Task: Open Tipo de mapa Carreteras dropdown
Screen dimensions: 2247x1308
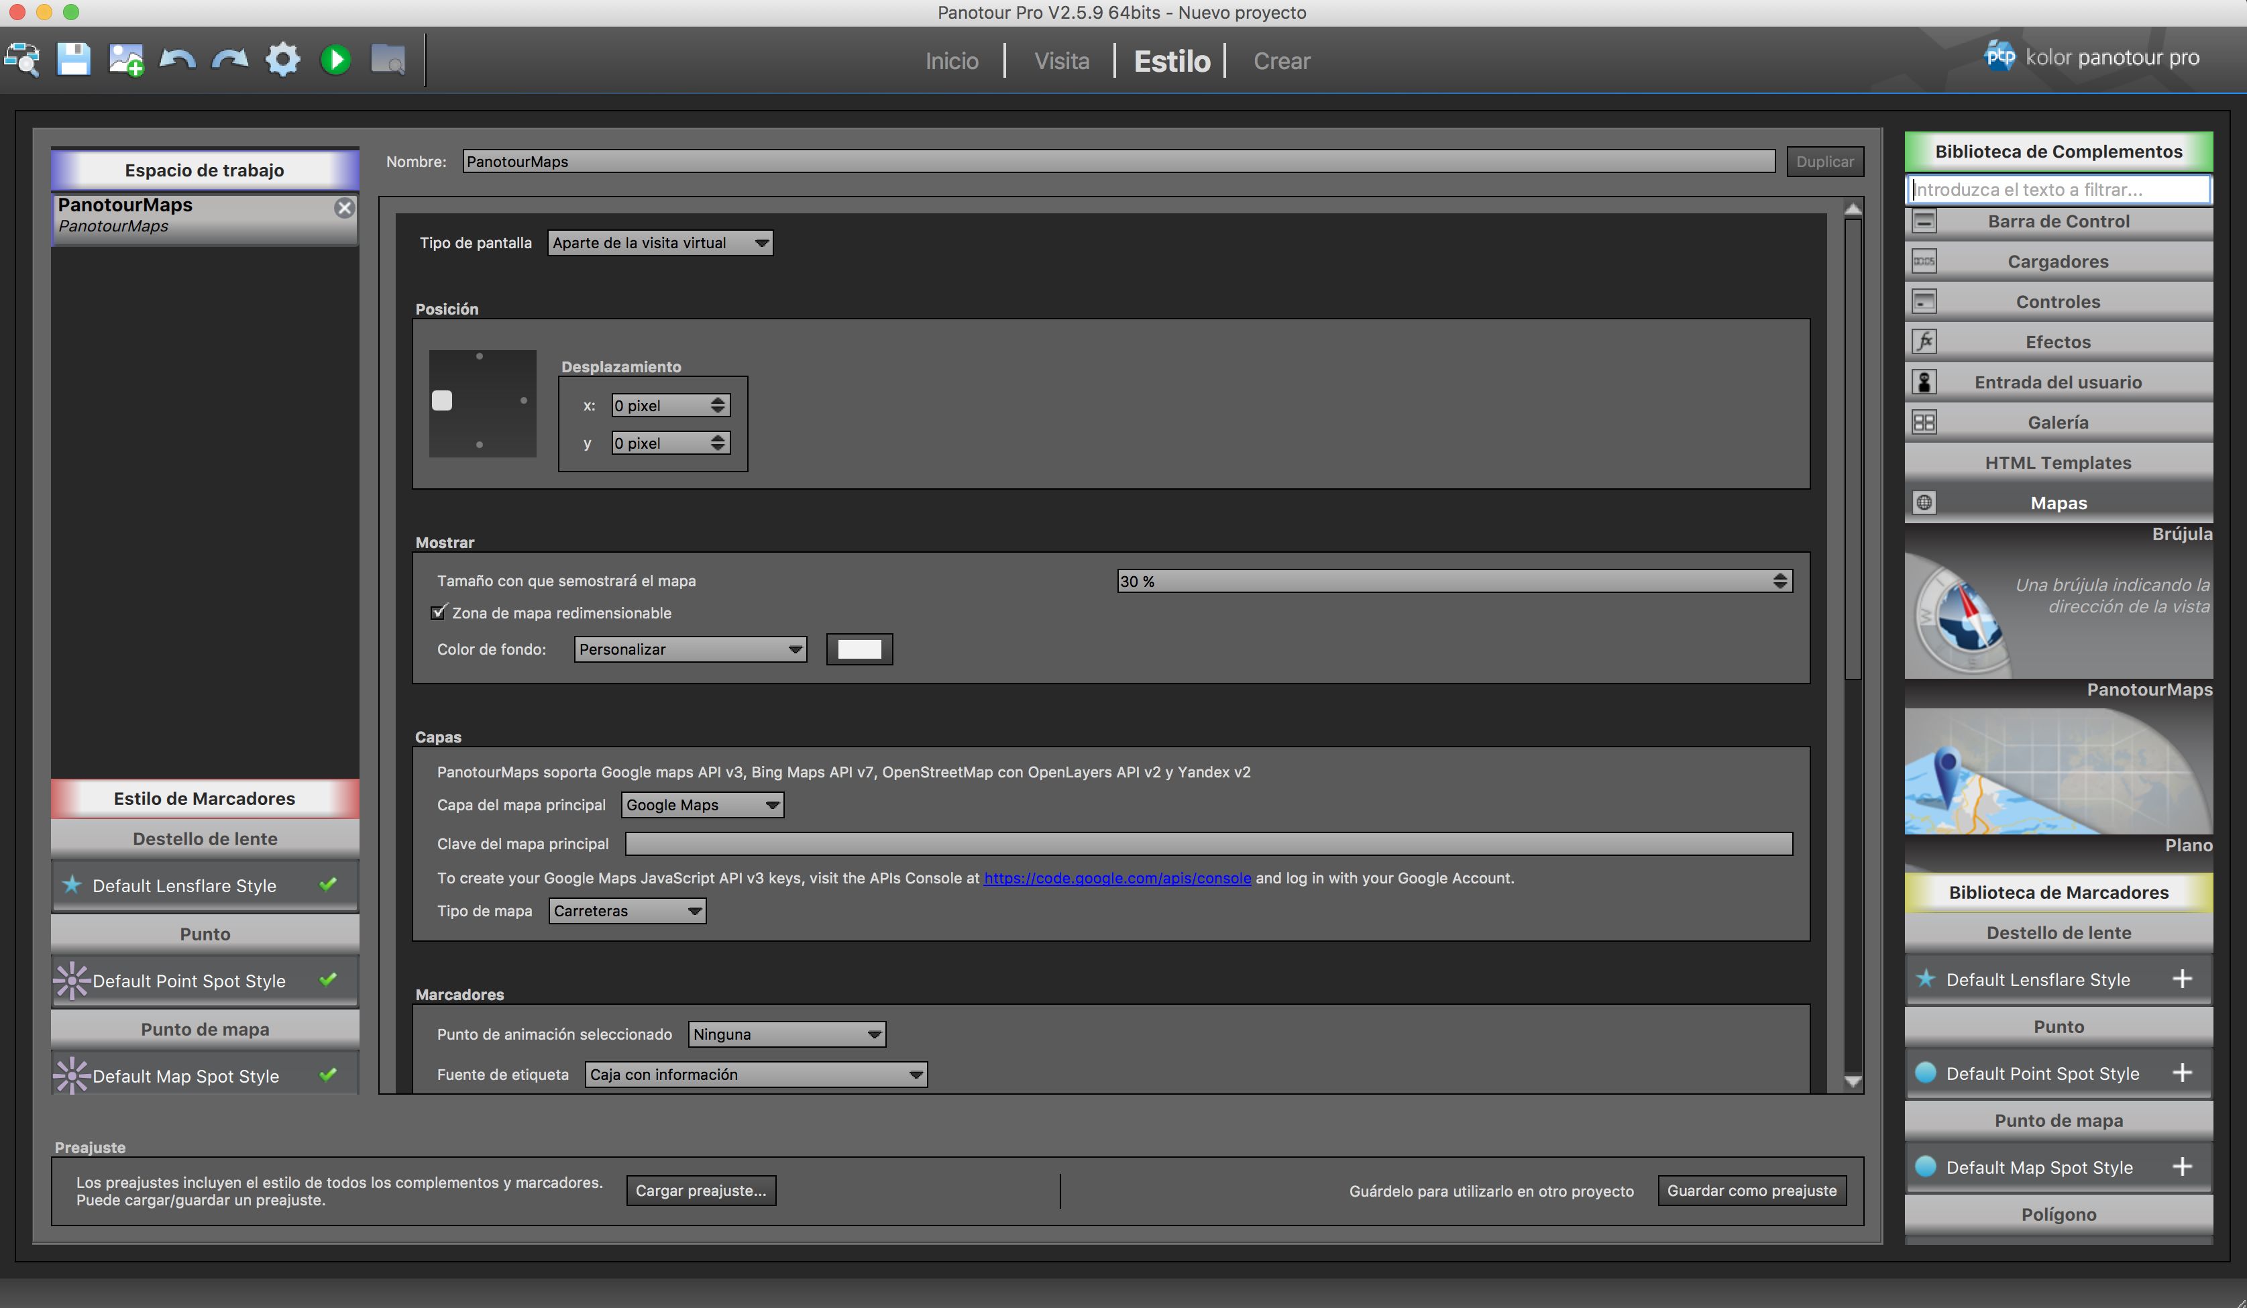Action: pyautogui.click(x=627, y=910)
